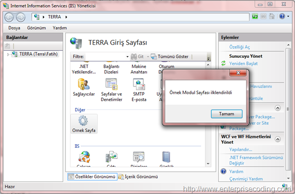Click Tümünü Göster in filter bar
This screenshot has height=194, width=295.
pyautogui.click(x=170, y=56)
